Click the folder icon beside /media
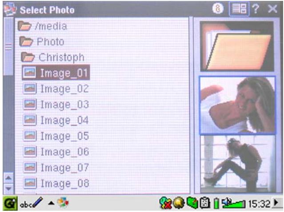 pyautogui.click(x=24, y=26)
